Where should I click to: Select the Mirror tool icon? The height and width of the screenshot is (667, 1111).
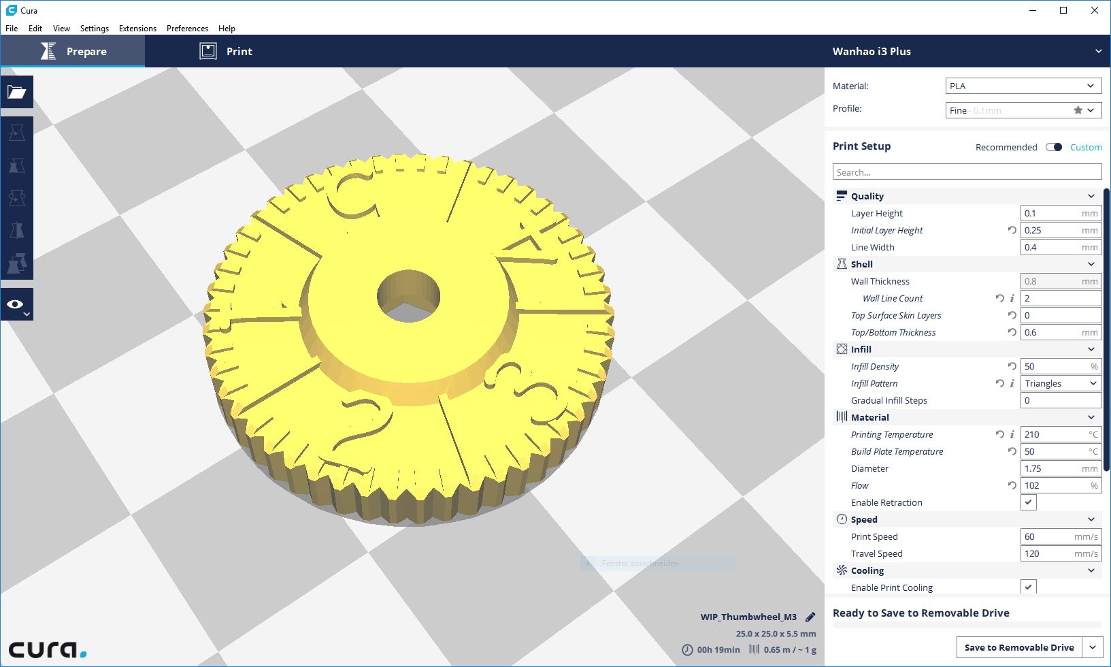tap(17, 231)
